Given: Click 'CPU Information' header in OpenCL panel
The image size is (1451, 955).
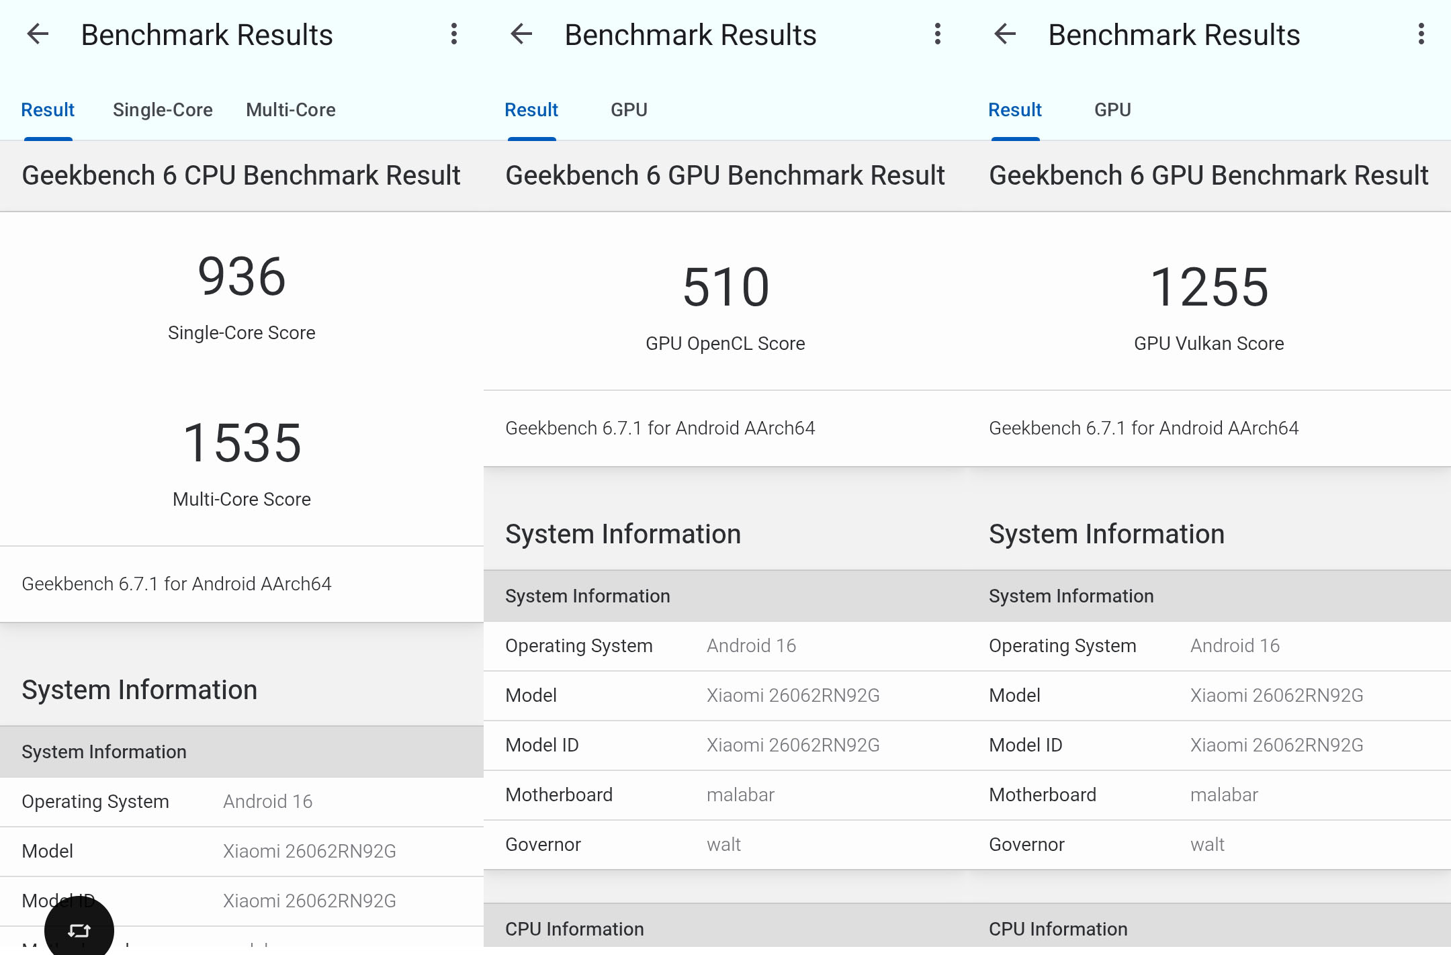Looking at the screenshot, I should pos(574,929).
